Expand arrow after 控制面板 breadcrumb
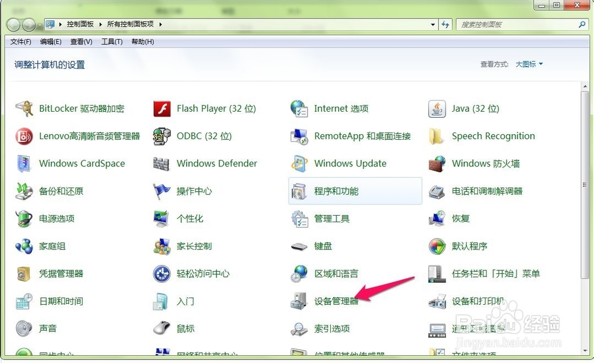The height and width of the screenshot is (363, 594). [x=100, y=24]
